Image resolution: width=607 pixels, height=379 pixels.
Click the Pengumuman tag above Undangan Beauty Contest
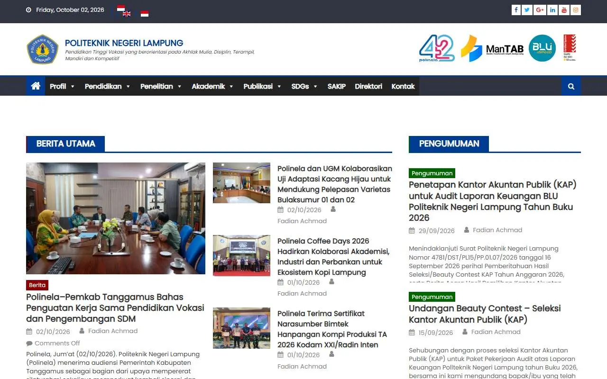click(x=432, y=297)
